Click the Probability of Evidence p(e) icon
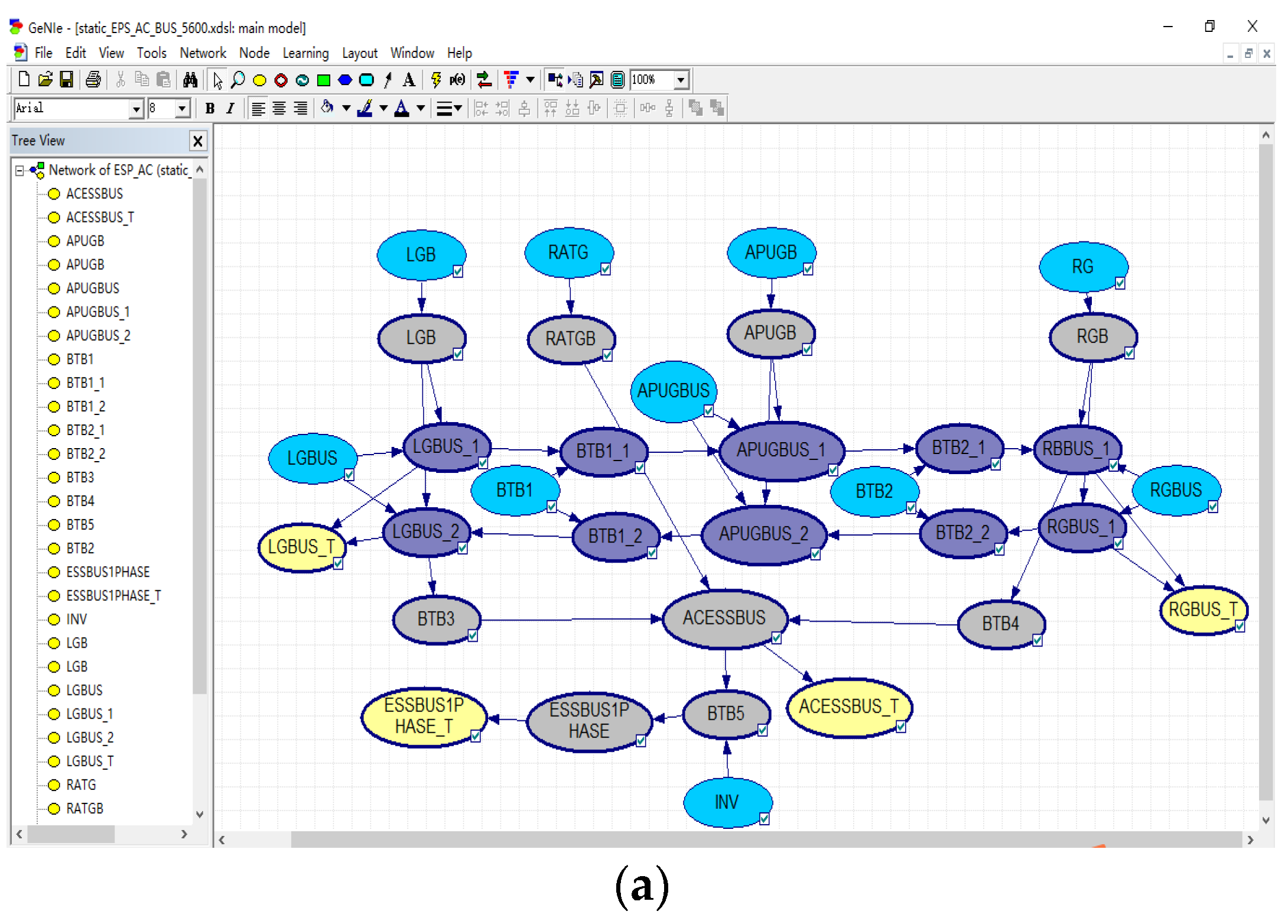This screenshot has width=1288, height=921. [457, 80]
